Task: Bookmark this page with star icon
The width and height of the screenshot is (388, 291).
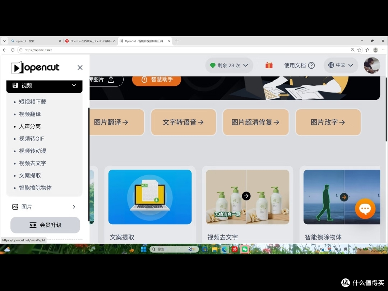Action: tap(359, 50)
